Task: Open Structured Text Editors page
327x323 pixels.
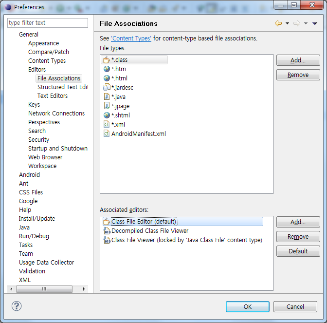Action: [x=63, y=87]
